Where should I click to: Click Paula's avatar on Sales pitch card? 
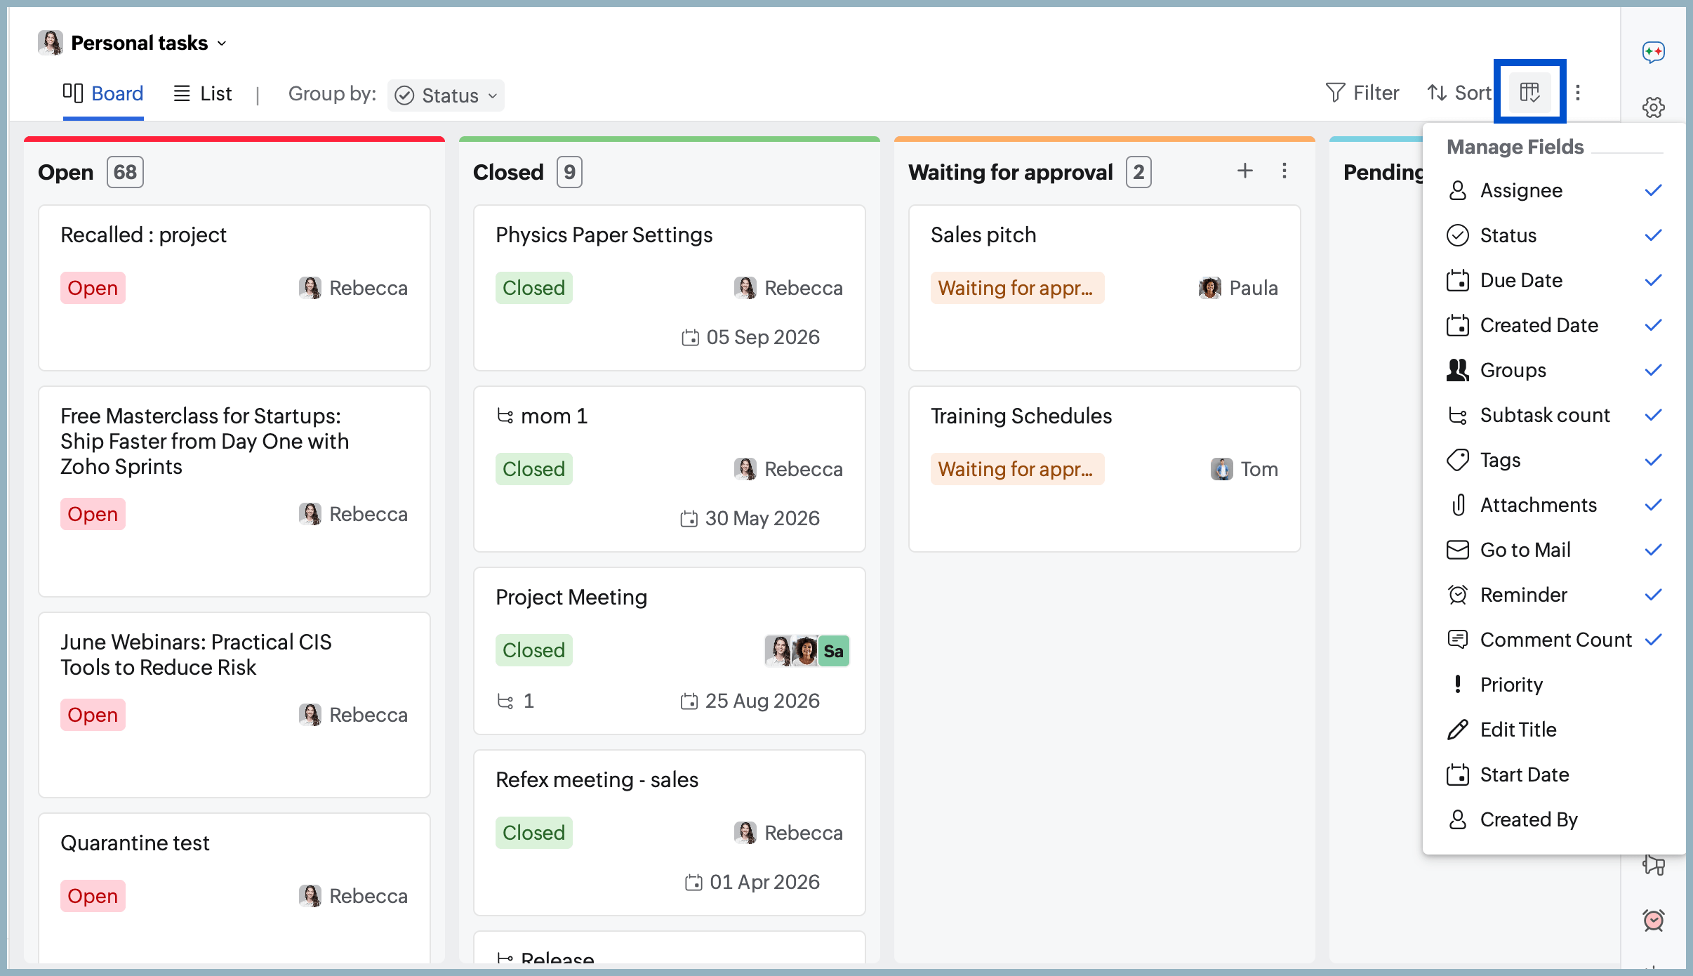coord(1209,288)
